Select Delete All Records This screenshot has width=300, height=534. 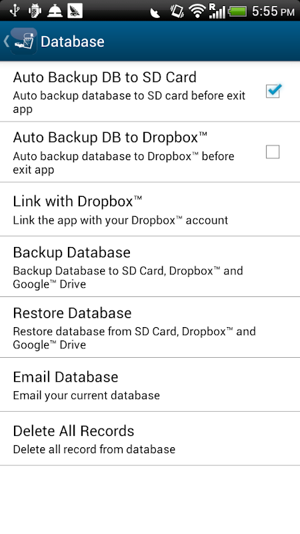(150, 439)
